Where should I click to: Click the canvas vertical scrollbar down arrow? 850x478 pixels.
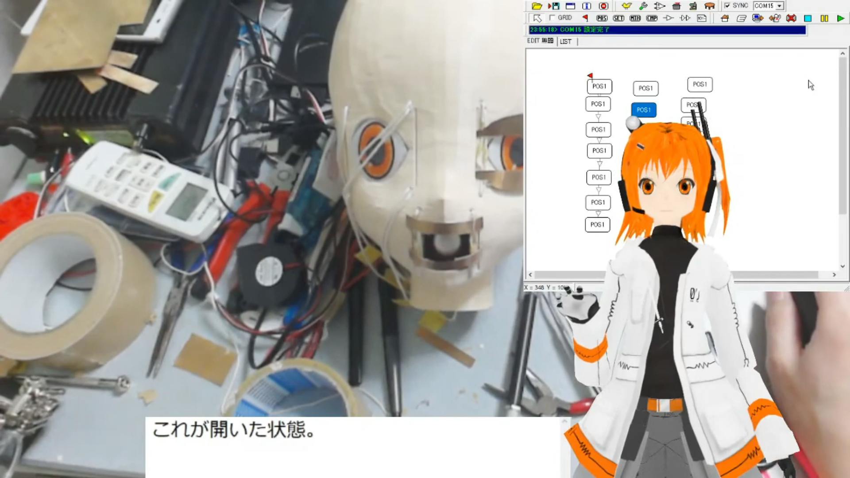[x=842, y=266]
